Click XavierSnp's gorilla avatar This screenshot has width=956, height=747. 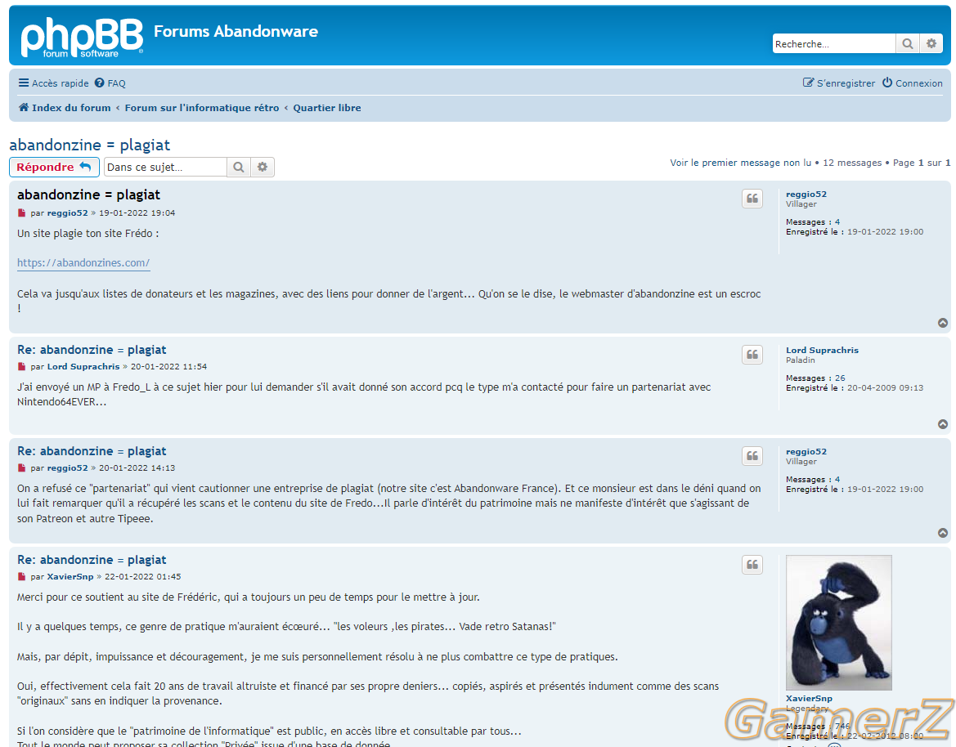point(839,623)
